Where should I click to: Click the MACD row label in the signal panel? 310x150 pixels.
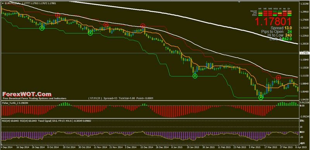[254, 11]
